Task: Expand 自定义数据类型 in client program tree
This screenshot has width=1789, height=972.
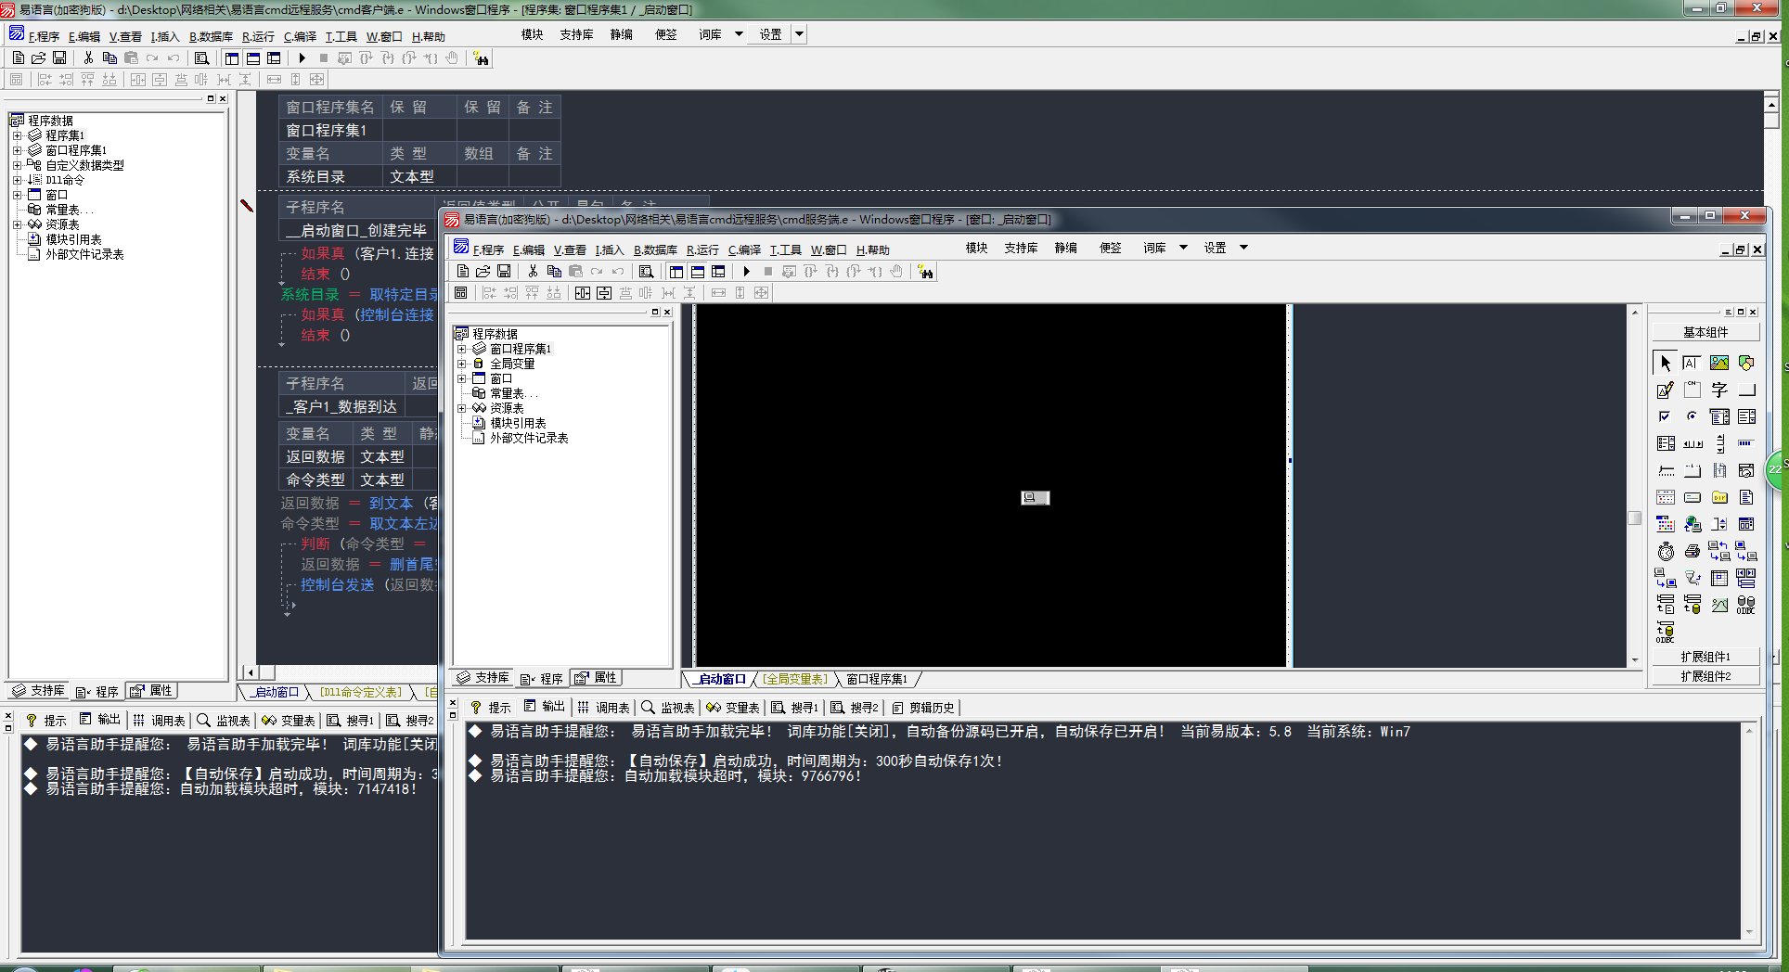Action: pyautogui.click(x=17, y=166)
